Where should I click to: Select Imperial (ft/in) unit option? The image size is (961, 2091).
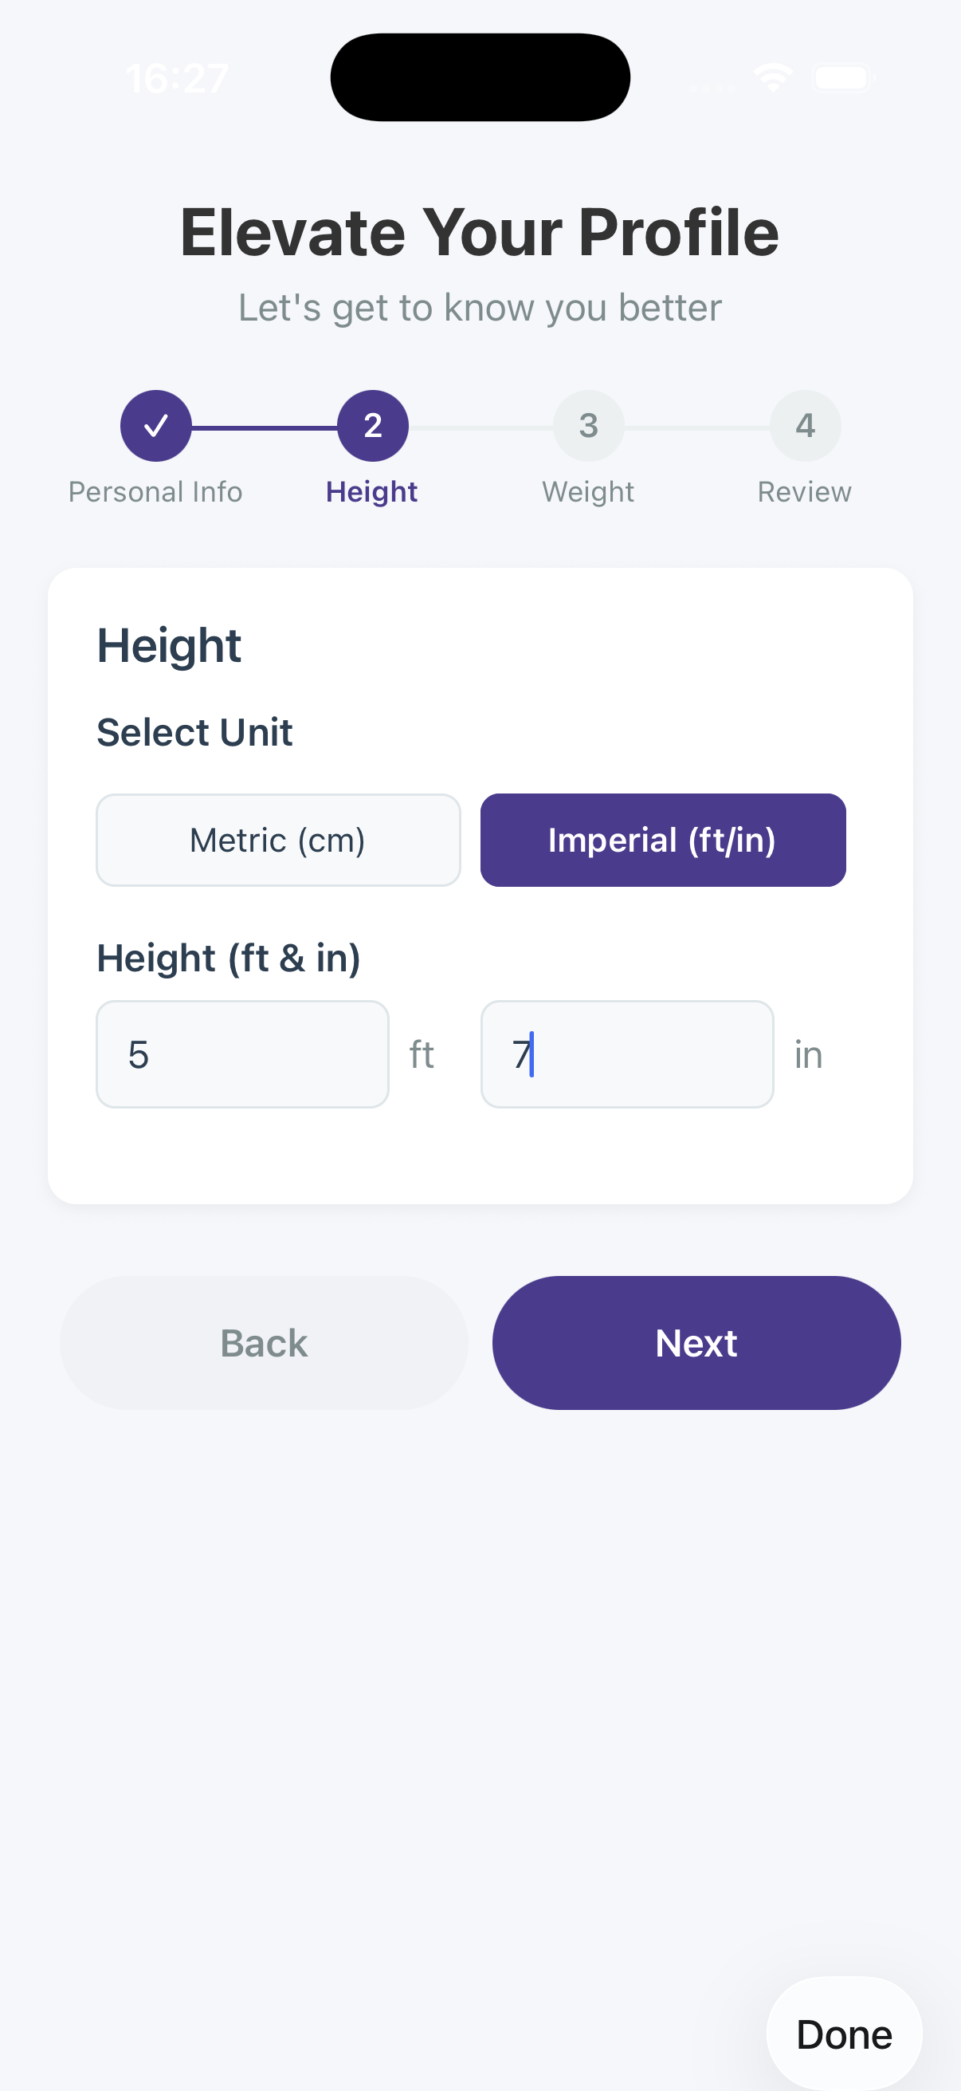[662, 839]
